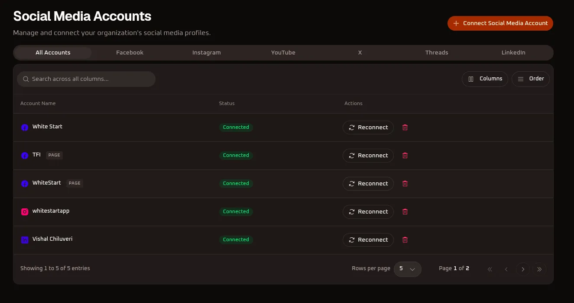Reconnect the White Start account
Screen dimensions: 574x303
click(x=368, y=128)
